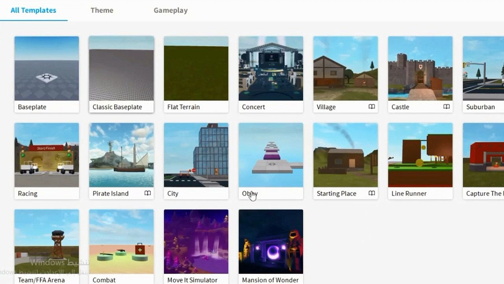Choose the Team/FFA Arena template
504x284 pixels.
pos(46,247)
